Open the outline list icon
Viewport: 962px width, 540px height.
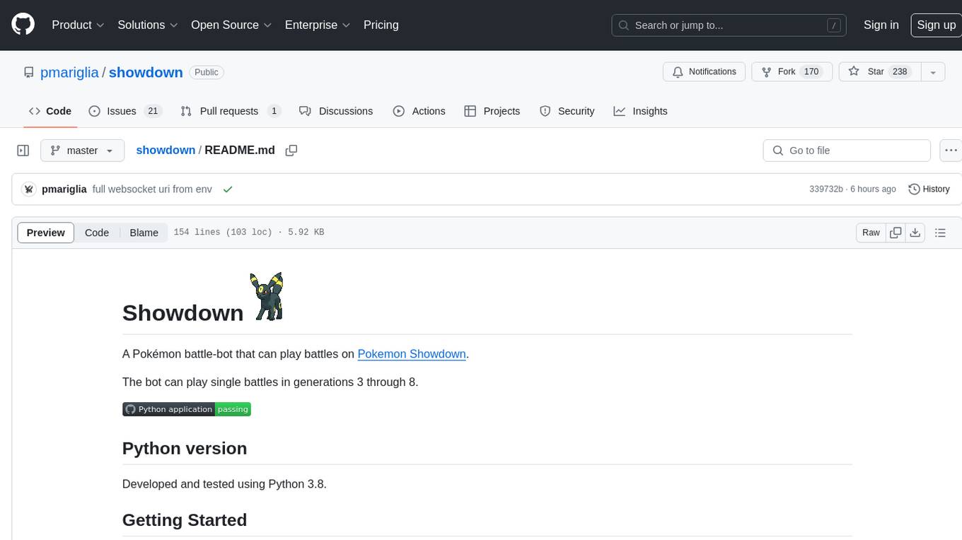click(x=940, y=233)
